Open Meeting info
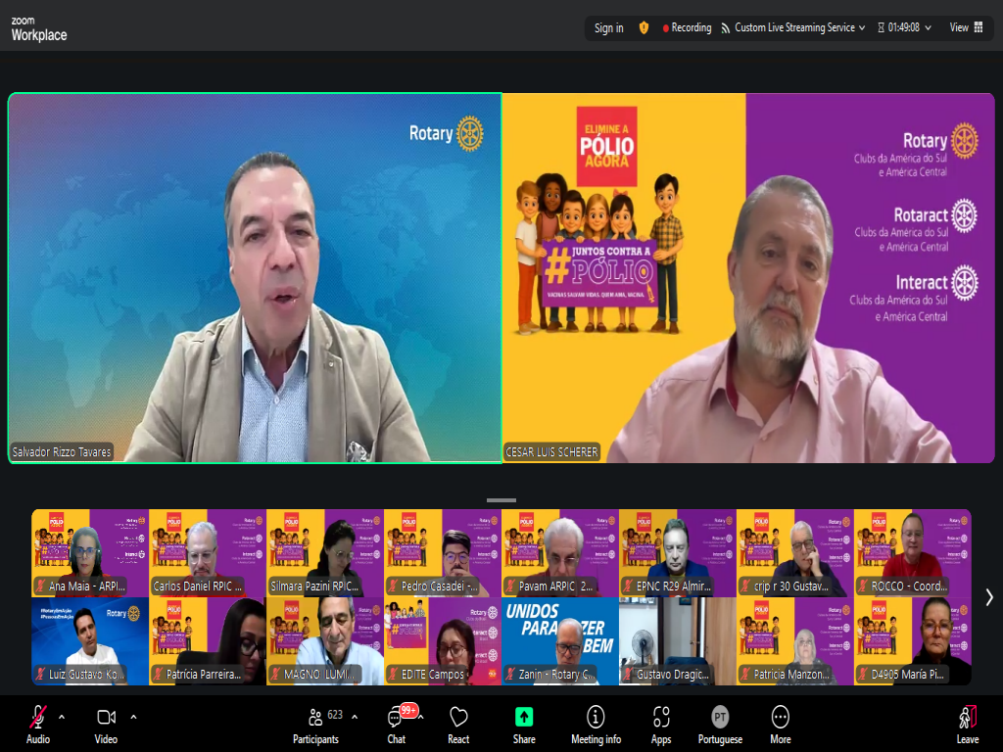This screenshot has width=1003, height=752. 596,725
